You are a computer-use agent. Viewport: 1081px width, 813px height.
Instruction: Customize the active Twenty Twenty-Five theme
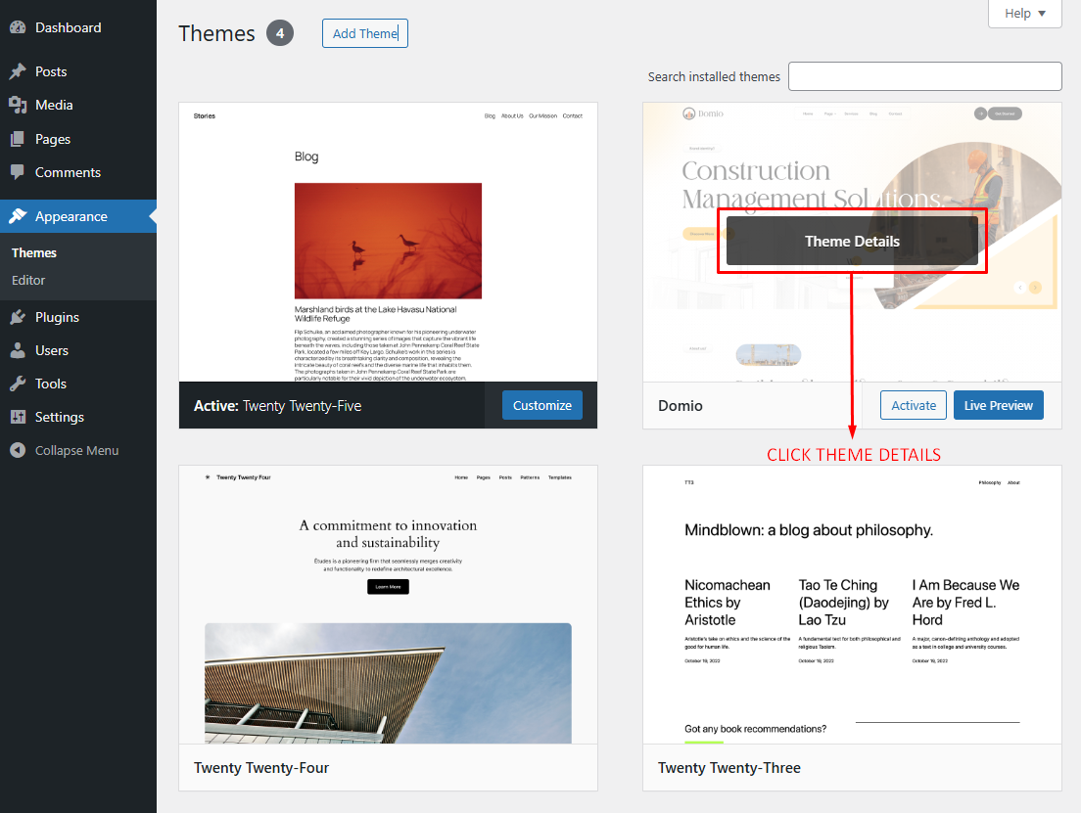tap(541, 405)
